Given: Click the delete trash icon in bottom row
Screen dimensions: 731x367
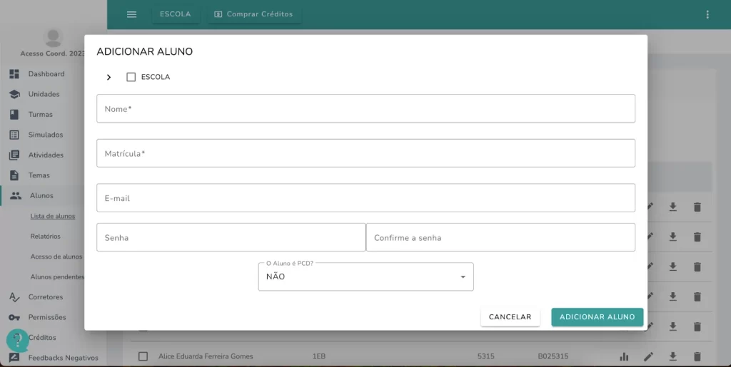Looking at the screenshot, I should [x=697, y=357].
